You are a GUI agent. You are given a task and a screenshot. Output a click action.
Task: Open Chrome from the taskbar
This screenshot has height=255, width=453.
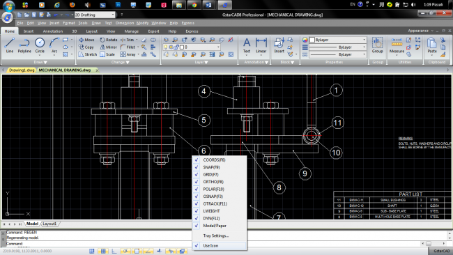[x=194, y=5]
